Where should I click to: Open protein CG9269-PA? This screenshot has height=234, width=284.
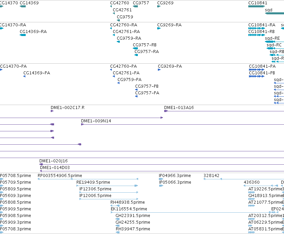point(170,66)
